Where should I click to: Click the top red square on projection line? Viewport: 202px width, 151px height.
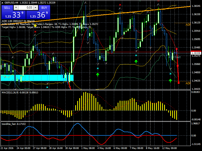click(x=176, y=49)
